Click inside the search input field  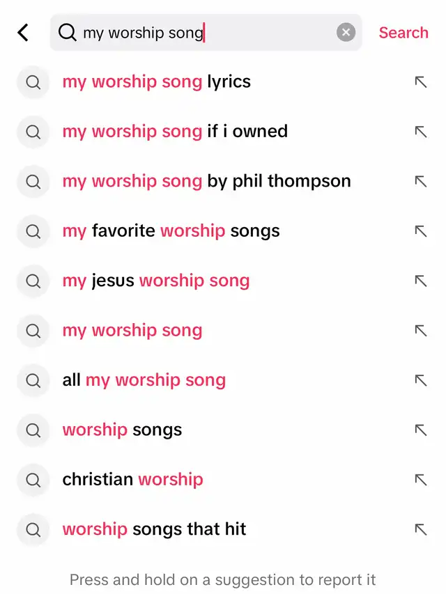(x=209, y=32)
